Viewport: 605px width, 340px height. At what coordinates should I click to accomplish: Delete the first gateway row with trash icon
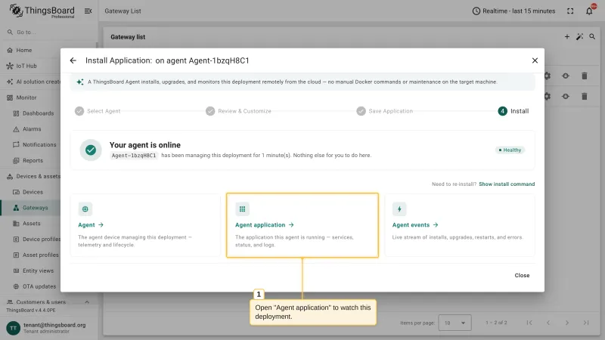point(585,76)
